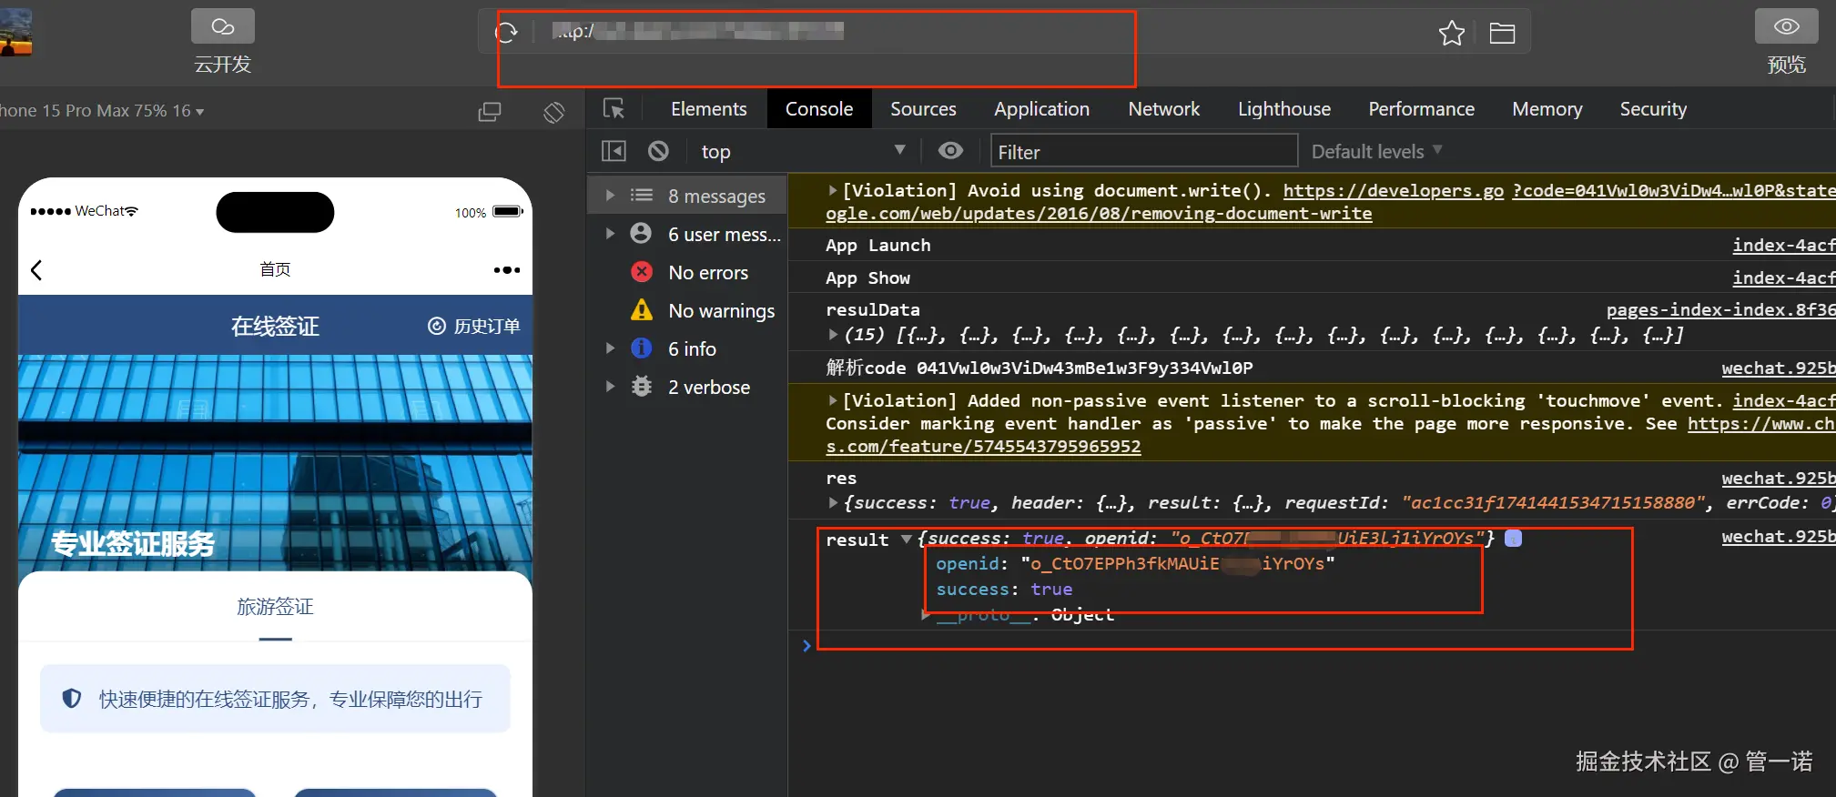The width and height of the screenshot is (1836, 797).
Task: Activate the inspect element picker
Action: click(x=614, y=109)
